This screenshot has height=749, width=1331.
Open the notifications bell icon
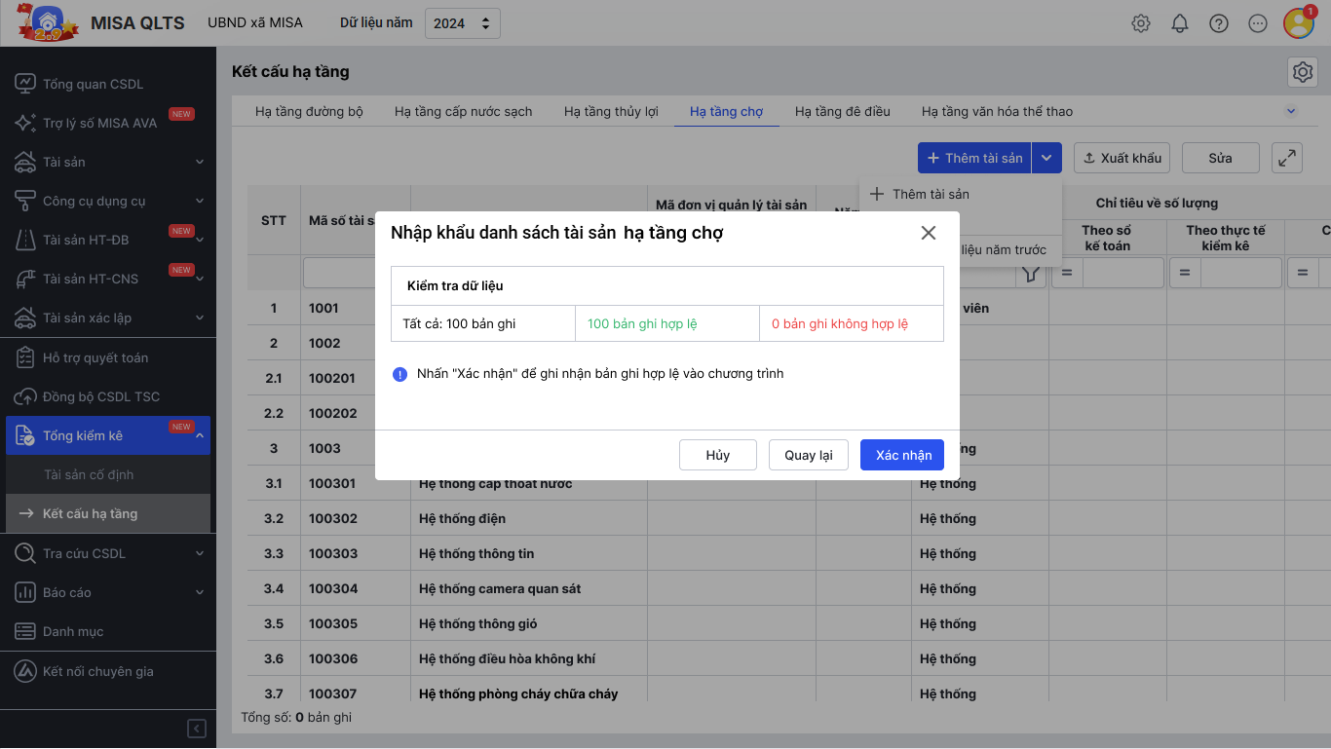click(x=1180, y=23)
